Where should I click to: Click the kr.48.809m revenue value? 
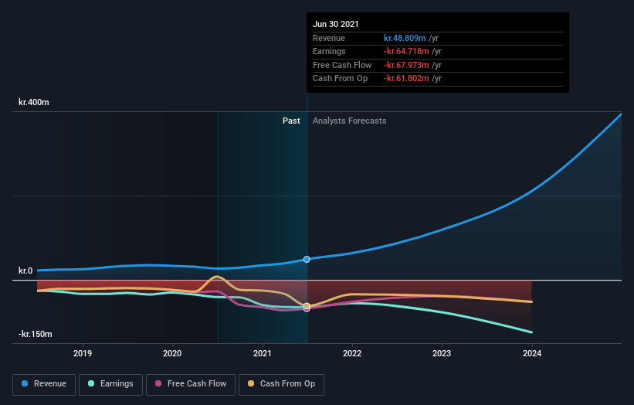[405, 38]
